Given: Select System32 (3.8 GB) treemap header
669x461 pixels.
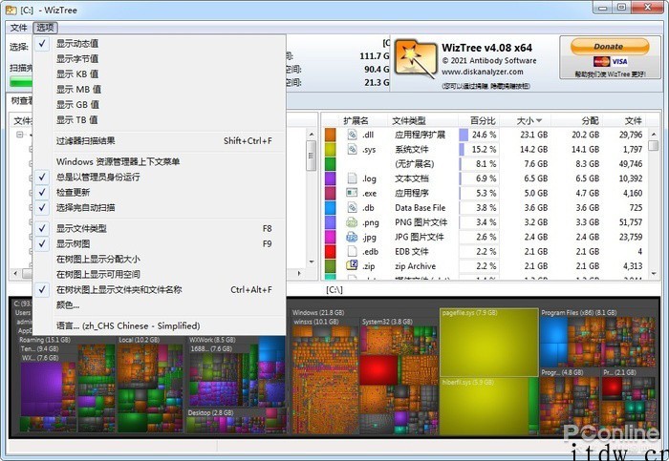Looking at the screenshot, I should pos(387,322).
